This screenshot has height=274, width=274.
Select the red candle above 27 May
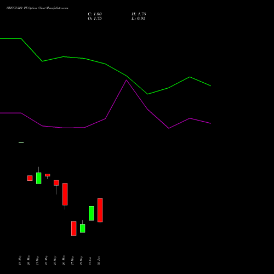tap(74, 229)
